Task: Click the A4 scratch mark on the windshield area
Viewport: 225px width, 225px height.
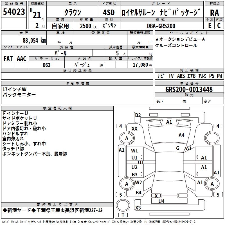Action: [x=181, y=135]
